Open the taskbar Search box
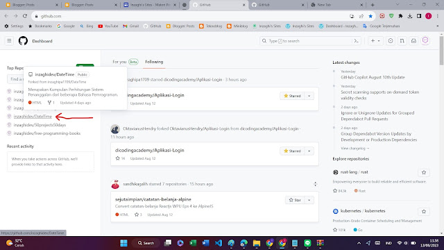The width and height of the screenshot is (444, 250). coord(146,243)
